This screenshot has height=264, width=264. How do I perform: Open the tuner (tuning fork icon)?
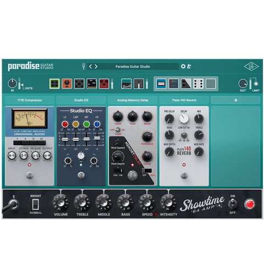(84, 66)
